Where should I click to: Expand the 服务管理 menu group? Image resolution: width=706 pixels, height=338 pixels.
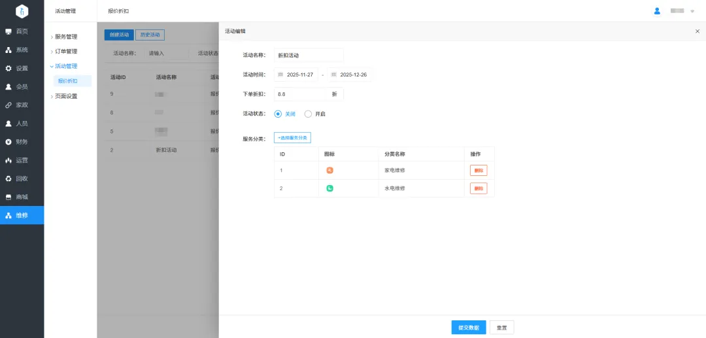tap(65, 37)
